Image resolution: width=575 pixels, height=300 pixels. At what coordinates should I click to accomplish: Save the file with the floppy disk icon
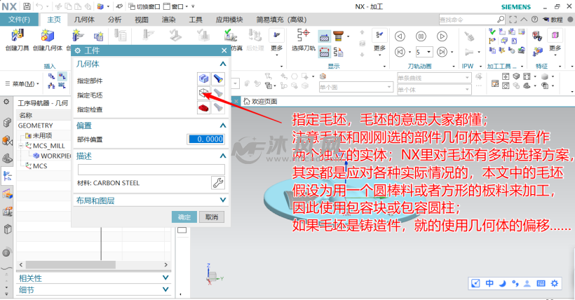[27, 6]
